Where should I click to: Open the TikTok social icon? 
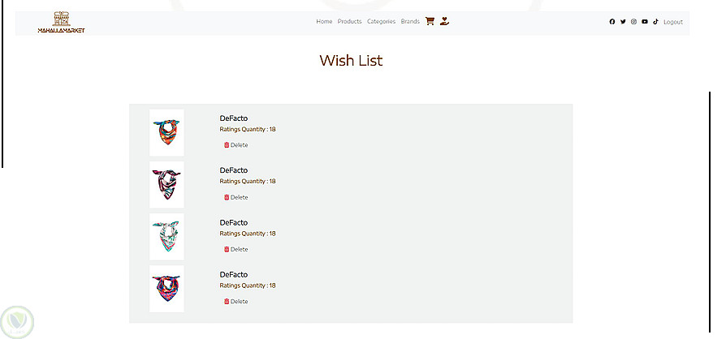[655, 22]
